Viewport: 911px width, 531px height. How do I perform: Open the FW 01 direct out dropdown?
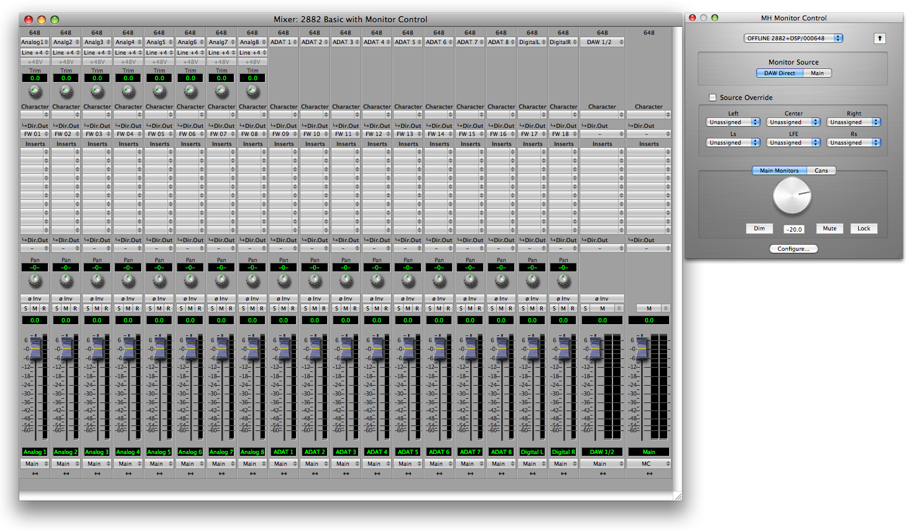pyautogui.click(x=35, y=134)
